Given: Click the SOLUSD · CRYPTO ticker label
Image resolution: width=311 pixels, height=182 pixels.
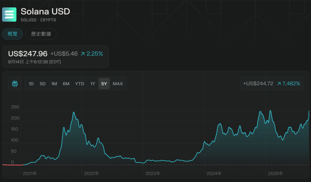Looking at the screenshot, I should [x=38, y=20].
